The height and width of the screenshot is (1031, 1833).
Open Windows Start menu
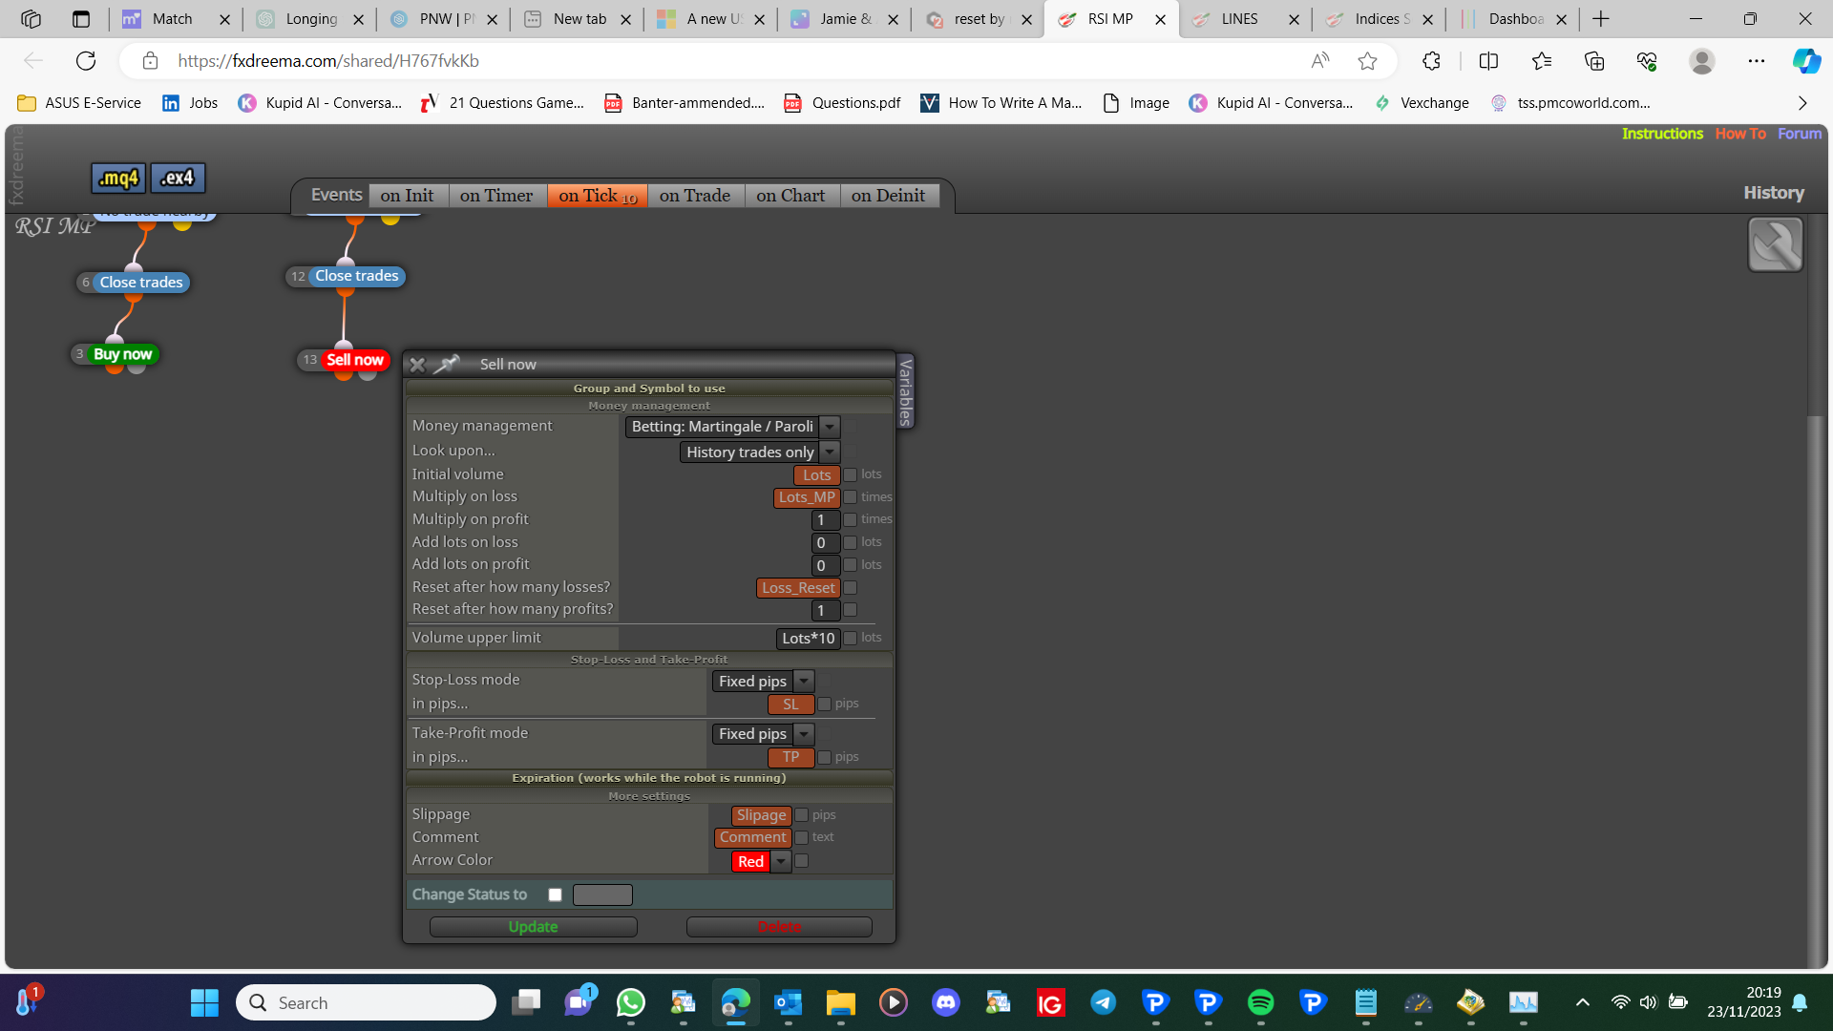point(204,1002)
